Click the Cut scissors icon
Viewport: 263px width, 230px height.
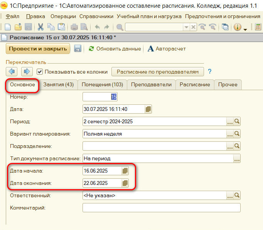coord(40,27)
